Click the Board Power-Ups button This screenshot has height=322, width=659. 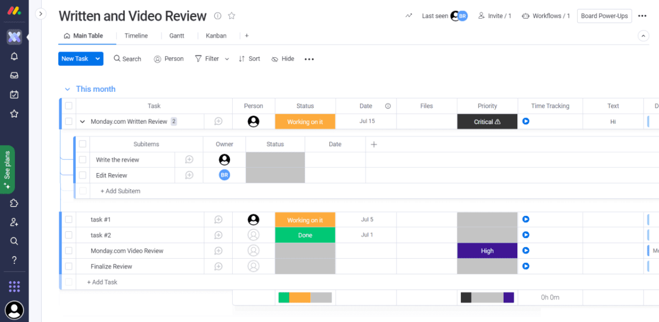604,16
